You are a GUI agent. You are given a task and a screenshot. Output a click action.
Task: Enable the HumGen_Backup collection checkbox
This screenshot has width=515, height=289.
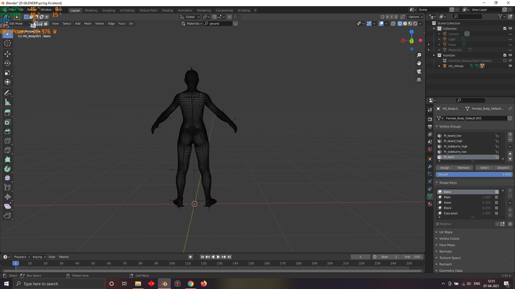[x=505, y=60]
